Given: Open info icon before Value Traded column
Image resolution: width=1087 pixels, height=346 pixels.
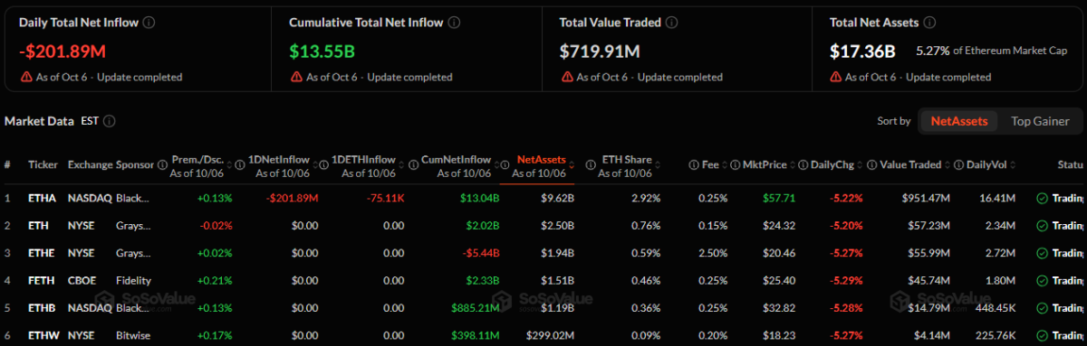Looking at the screenshot, I should [871, 165].
